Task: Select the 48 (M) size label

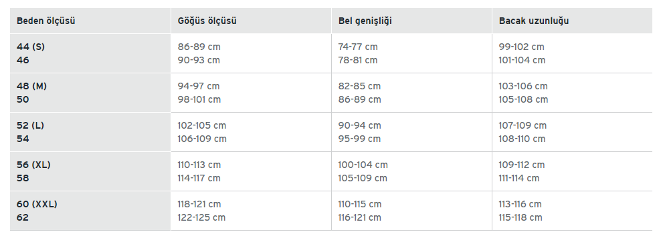Action: click(x=31, y=86)
